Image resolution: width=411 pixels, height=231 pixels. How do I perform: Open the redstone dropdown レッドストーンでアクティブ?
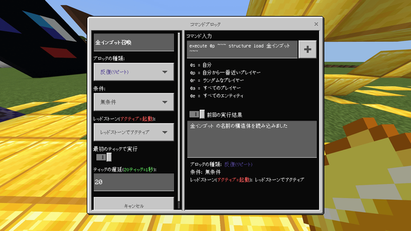click(x=134, y=132)
